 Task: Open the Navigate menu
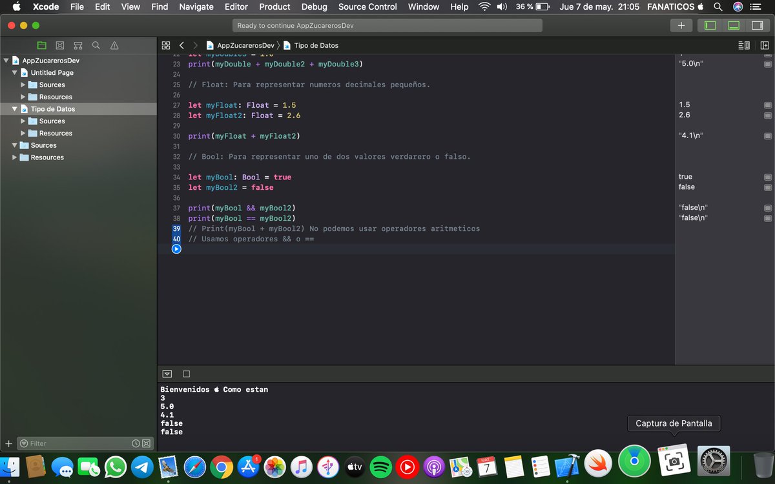pyautogui.click(x=196, y=6)
